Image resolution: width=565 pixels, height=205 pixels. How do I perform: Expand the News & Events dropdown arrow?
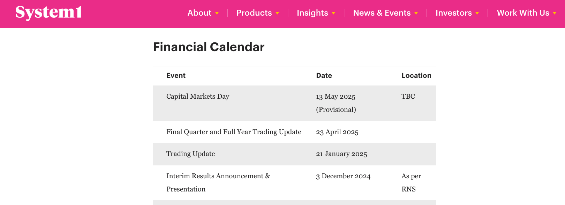tap(416, 14)
